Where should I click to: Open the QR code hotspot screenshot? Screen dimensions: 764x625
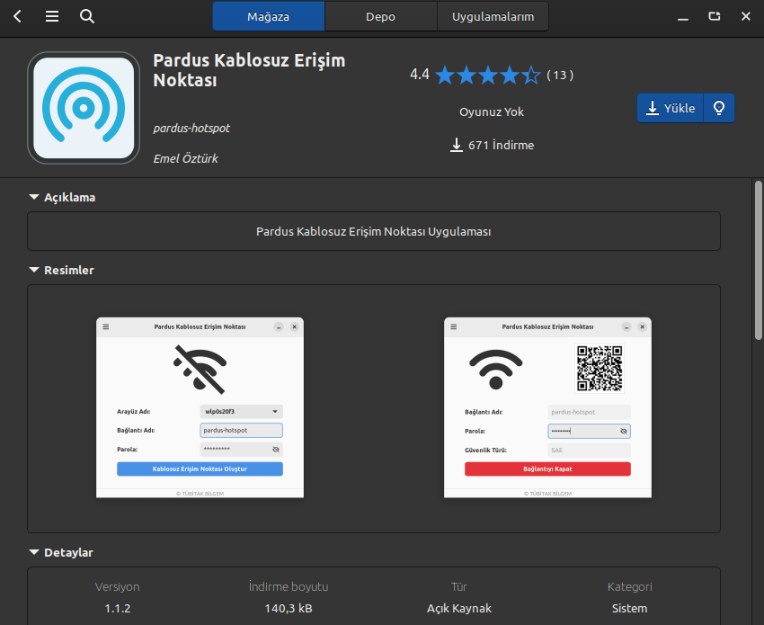point(547,407)
